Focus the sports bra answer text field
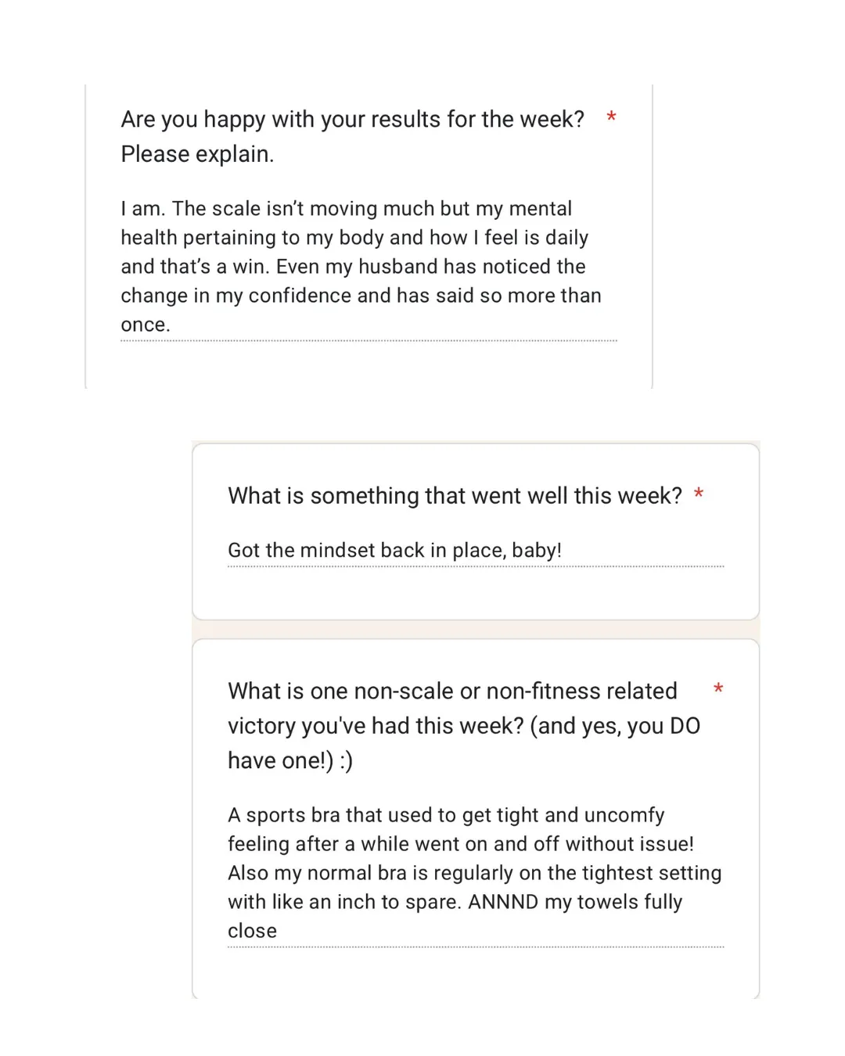This screenshot has height=1056, width=845. [476, 873]
